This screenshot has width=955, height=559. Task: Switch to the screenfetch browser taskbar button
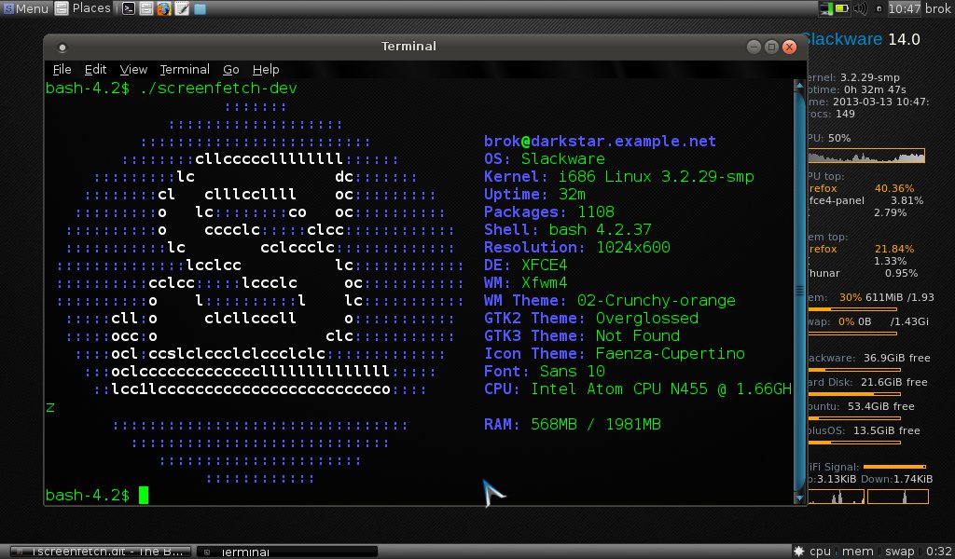coord(101,552)
